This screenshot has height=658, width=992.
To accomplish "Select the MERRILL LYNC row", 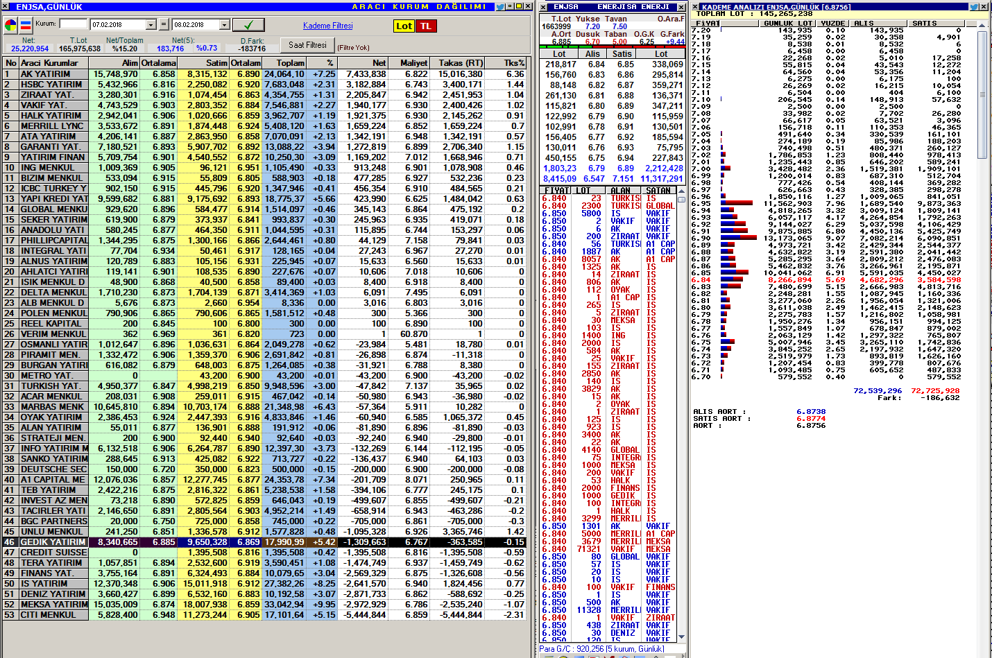I will pyautogui.click(x=265, y=125).
